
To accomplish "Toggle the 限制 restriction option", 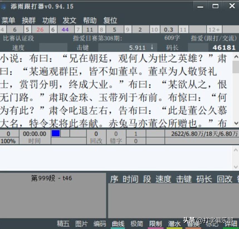I will (156, 224).
